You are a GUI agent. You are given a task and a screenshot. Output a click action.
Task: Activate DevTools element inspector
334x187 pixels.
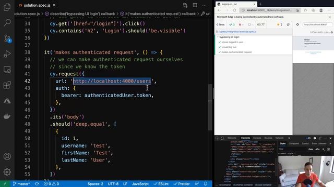tap(217, 138)
